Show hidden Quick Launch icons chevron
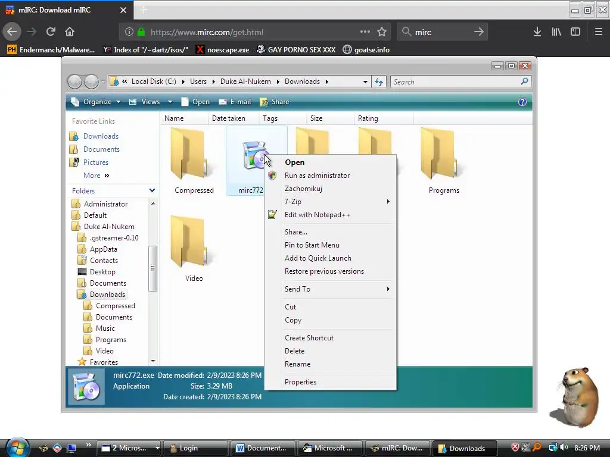This screenshot has width=610, height=457. tap(88, 445)
